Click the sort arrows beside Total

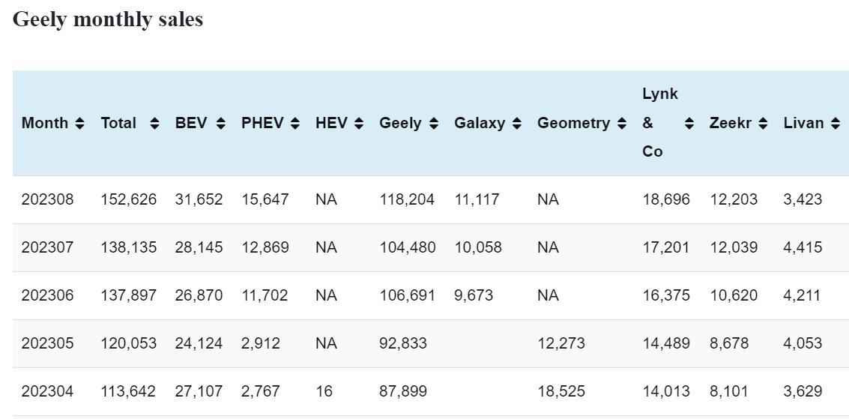pyautogui.click(x=154, y=123)
